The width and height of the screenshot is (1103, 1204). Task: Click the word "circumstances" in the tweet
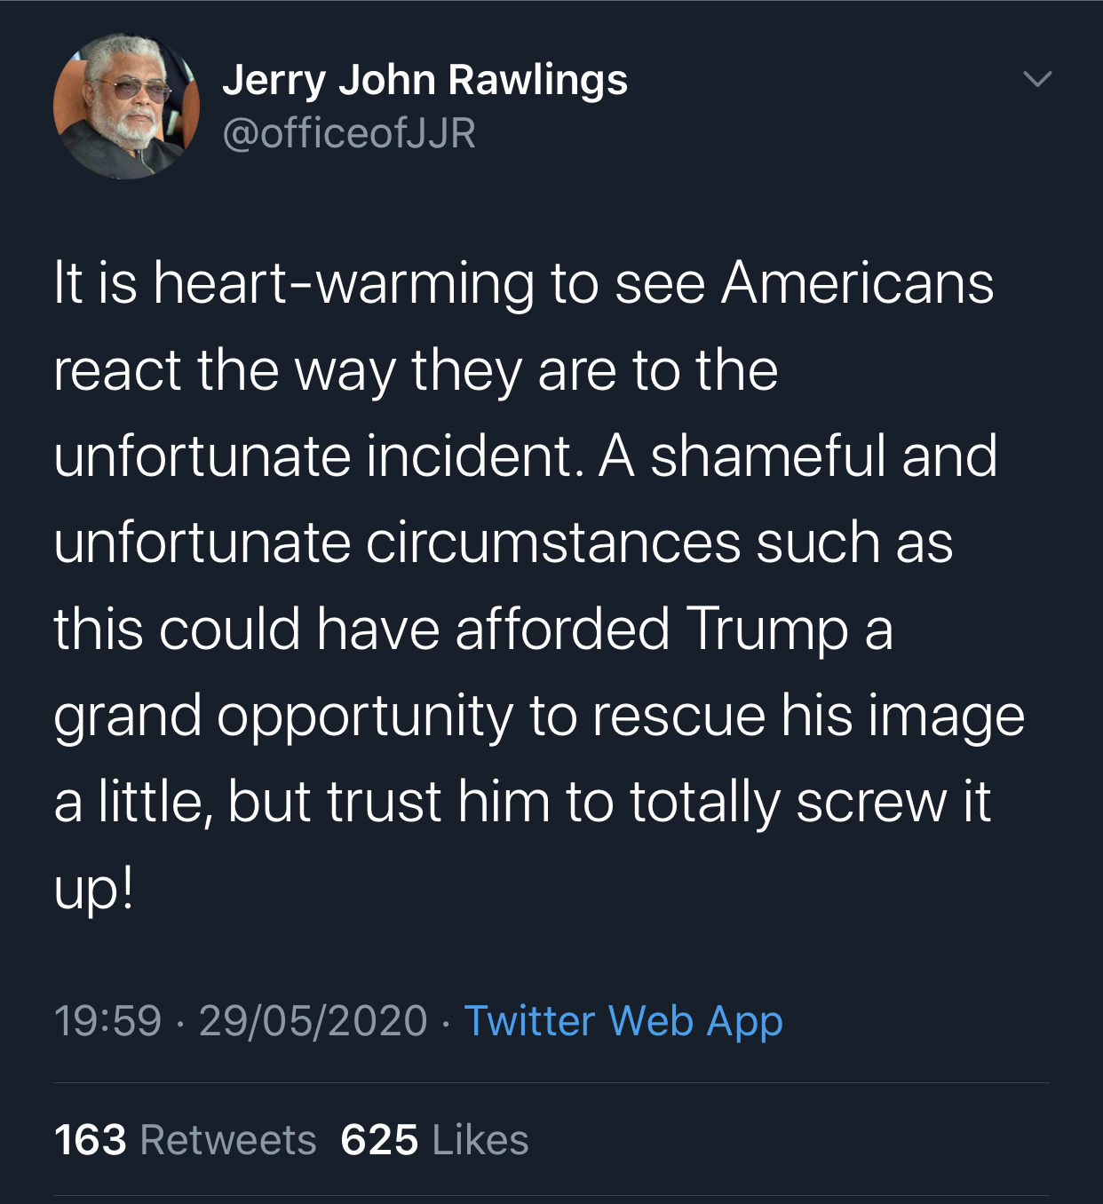(x=552, y=543)
